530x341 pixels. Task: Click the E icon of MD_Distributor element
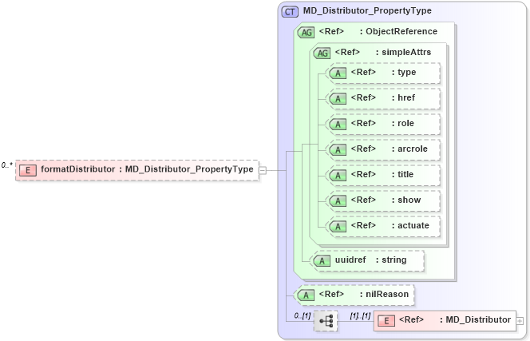[x=386, y=321]
